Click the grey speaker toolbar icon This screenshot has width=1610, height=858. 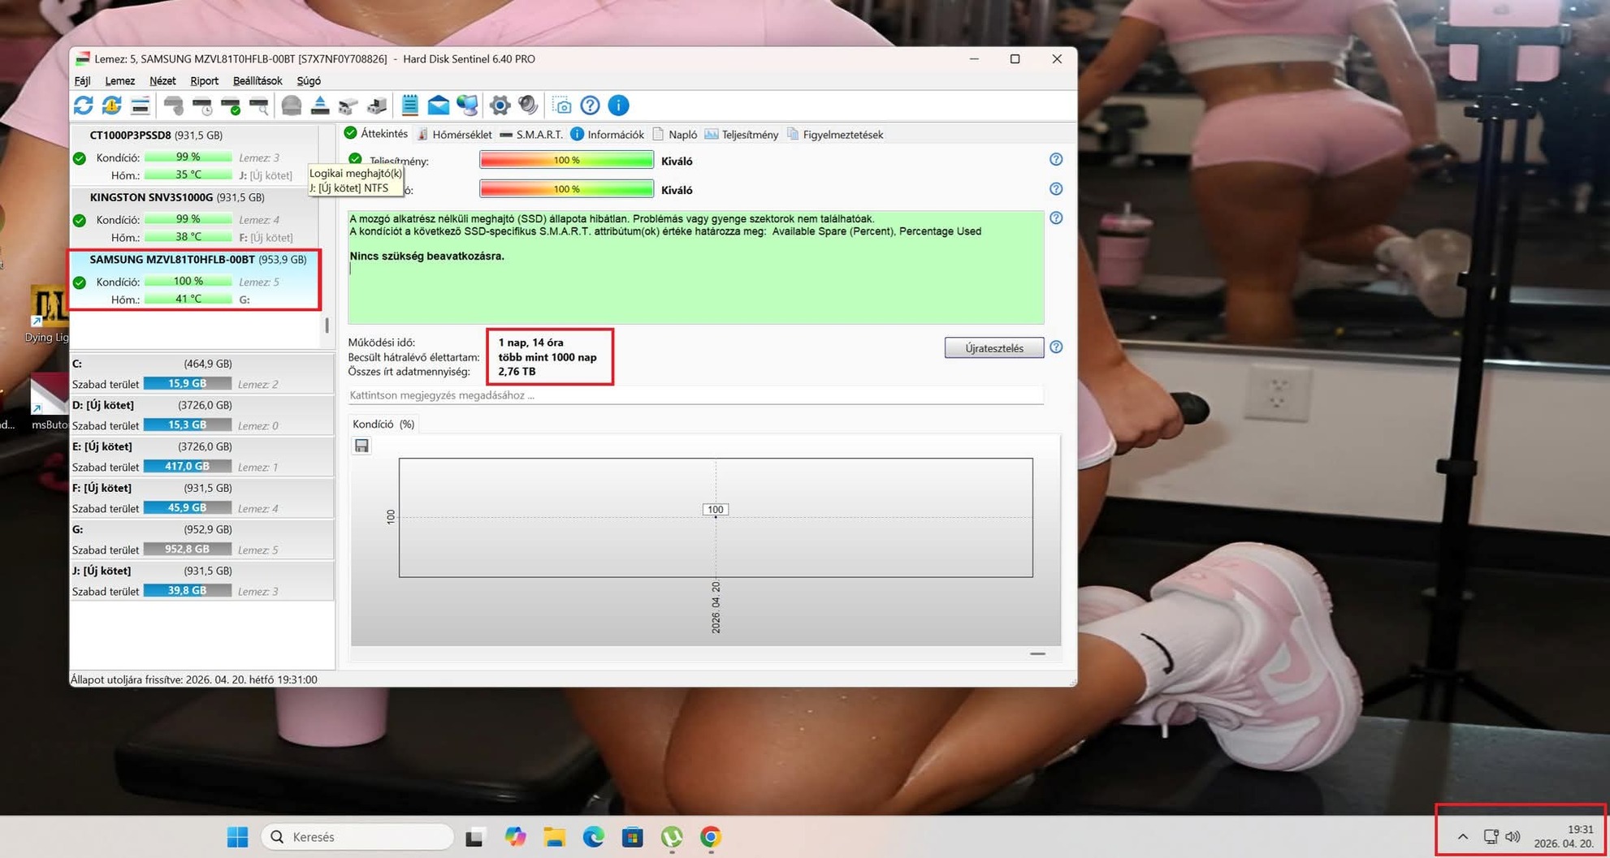[x=528, y=106]
